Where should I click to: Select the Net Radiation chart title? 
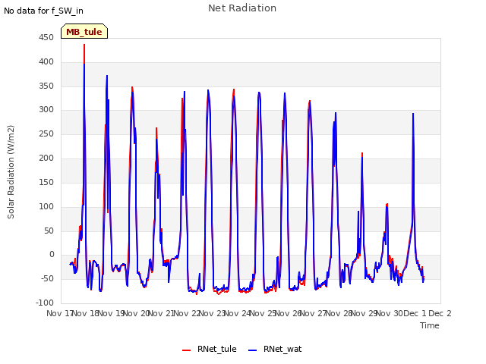242,8
